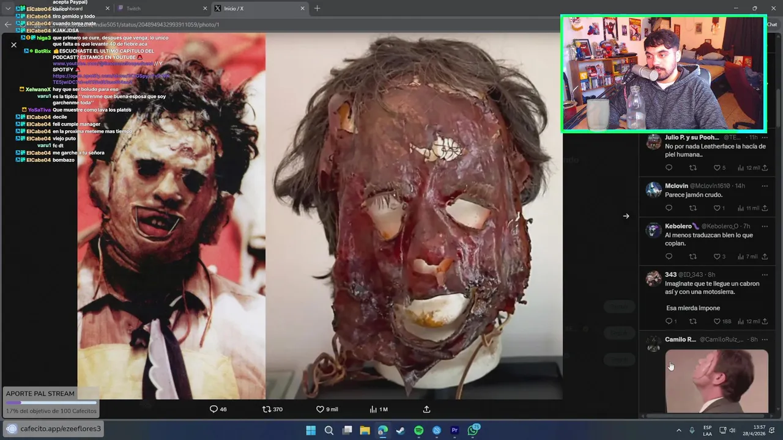The width and height of the screenshot is (783, 440).
Task: Open the Windows Start menu
Action: (x=311, y=430)
